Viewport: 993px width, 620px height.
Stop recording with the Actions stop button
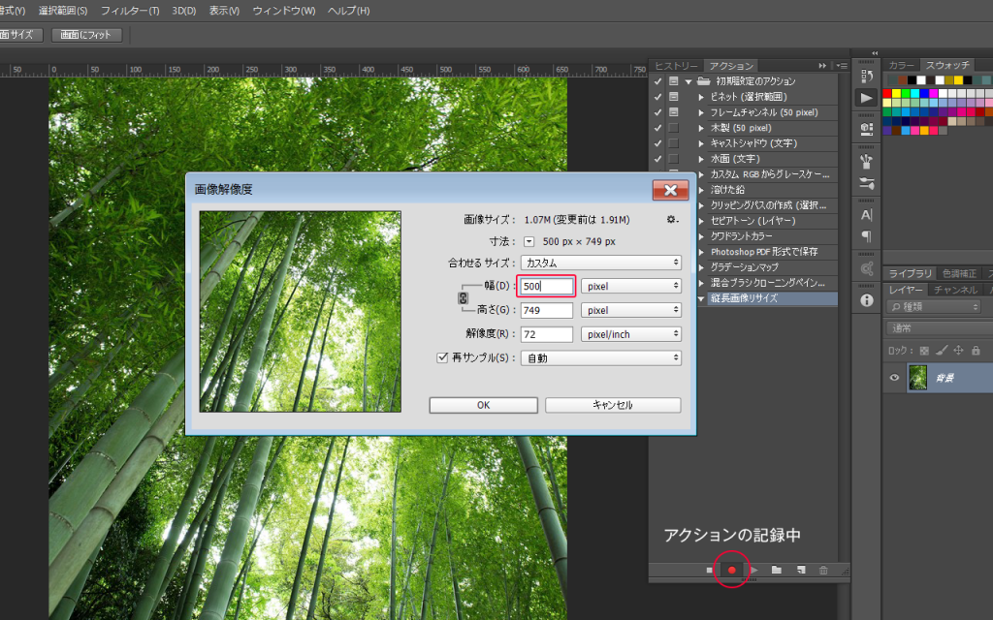(x=709, y=570)
